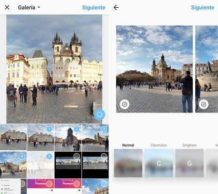Tap the first carousel photo of the square
This screenshot has width=218, height=194.
coord(155,69)
